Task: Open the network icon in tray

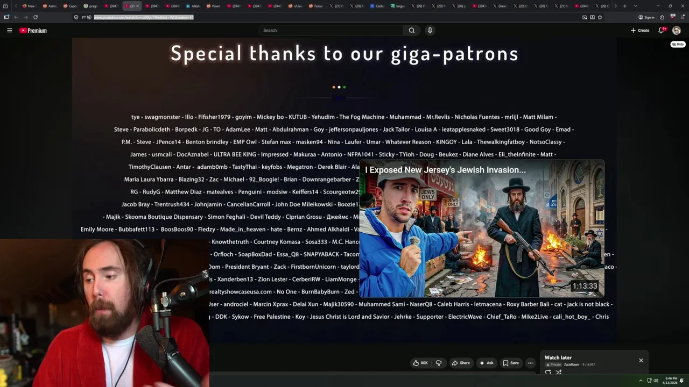Action: point(649,381)
